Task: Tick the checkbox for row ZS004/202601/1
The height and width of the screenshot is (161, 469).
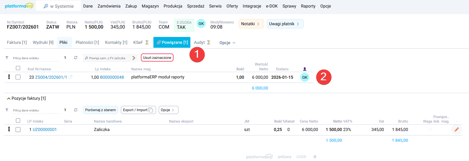Action: pyautogui.click(x=18, y=77)
